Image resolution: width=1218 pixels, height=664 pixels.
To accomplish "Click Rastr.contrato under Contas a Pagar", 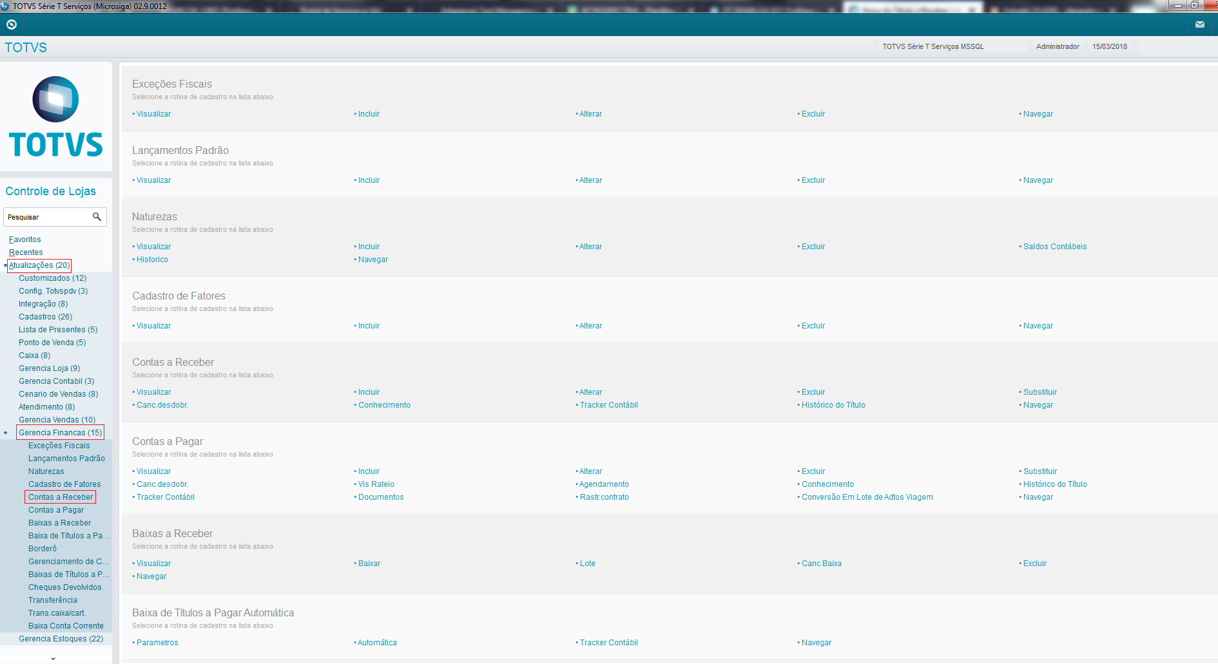I will tap(604, 497).
